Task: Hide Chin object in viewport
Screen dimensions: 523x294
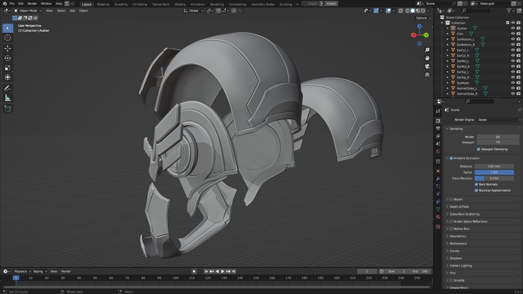Action: [x=513, y=34]
